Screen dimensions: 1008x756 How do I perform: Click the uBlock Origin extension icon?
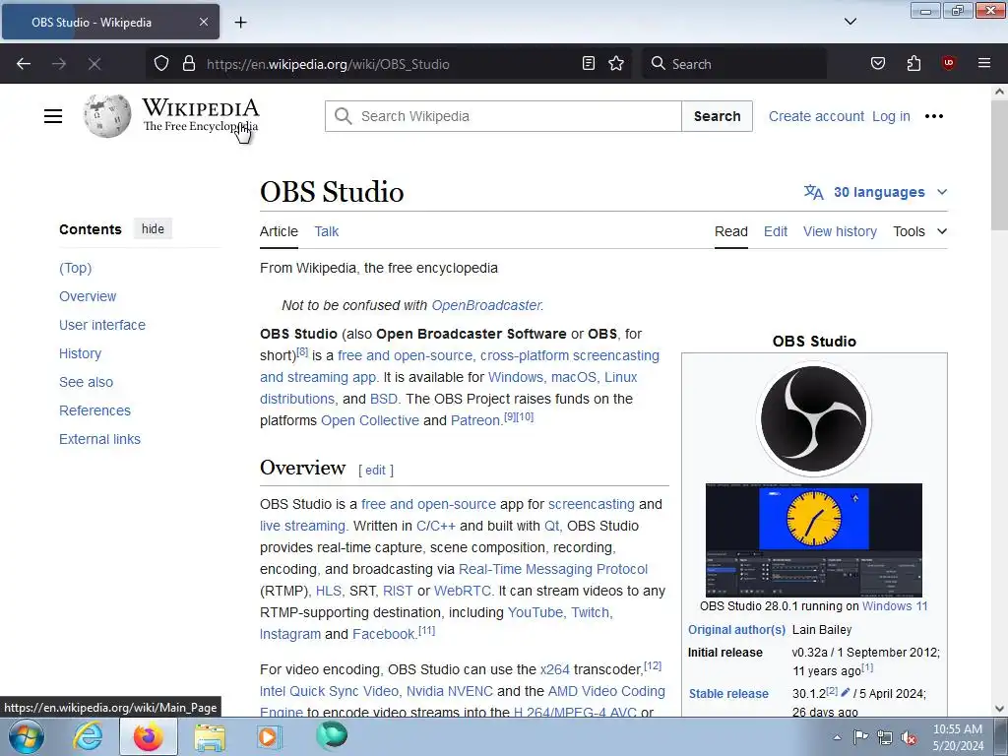pyautogui.click(x=948, y=64)
